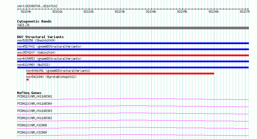Click the magenta intron line of NM_001168361
Screen dimensions: 257x139
[x=133, y=99]
